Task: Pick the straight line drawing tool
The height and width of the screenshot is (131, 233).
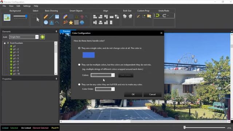Action: click(51, 16)
